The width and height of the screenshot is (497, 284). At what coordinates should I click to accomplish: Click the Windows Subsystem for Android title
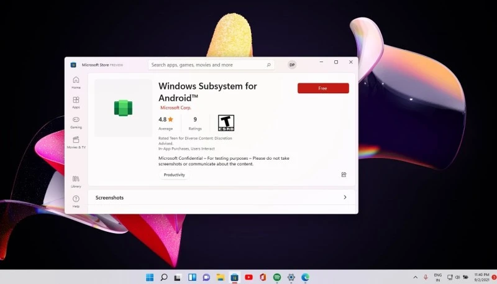pyautogui.click(x=207, y=92)
